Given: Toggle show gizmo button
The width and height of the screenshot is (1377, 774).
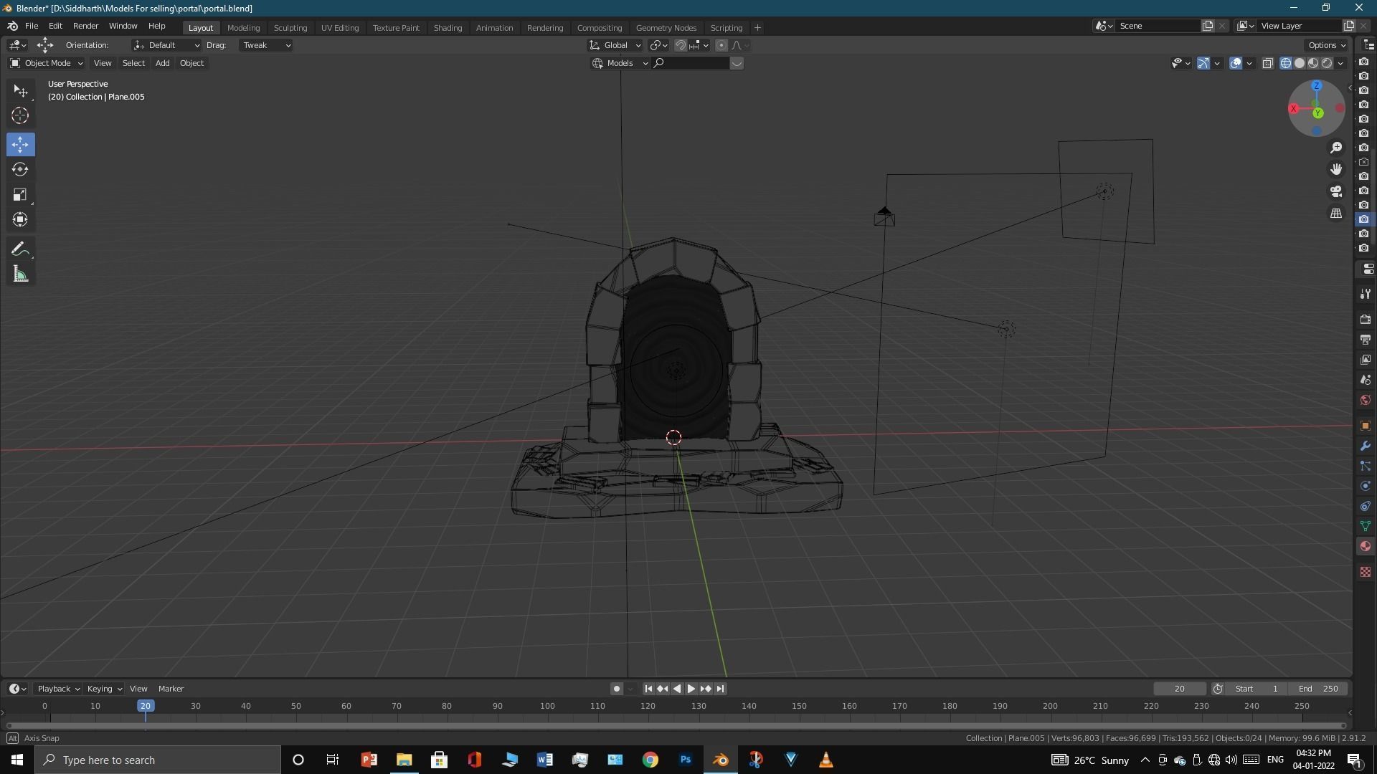Looking at the screenshot, I should click(1203, 63).
